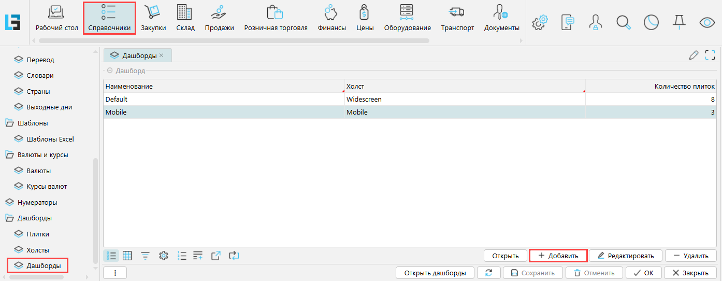Collapse the Дашборд group header
Image resolution: width=722 pixels, height=281 pixels.
[110, 71]
